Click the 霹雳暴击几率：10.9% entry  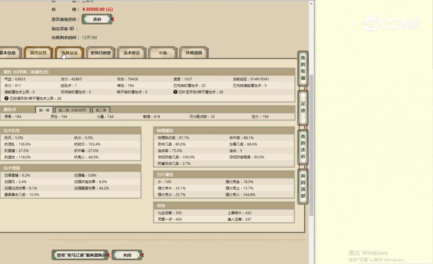(x=22, y=195)
